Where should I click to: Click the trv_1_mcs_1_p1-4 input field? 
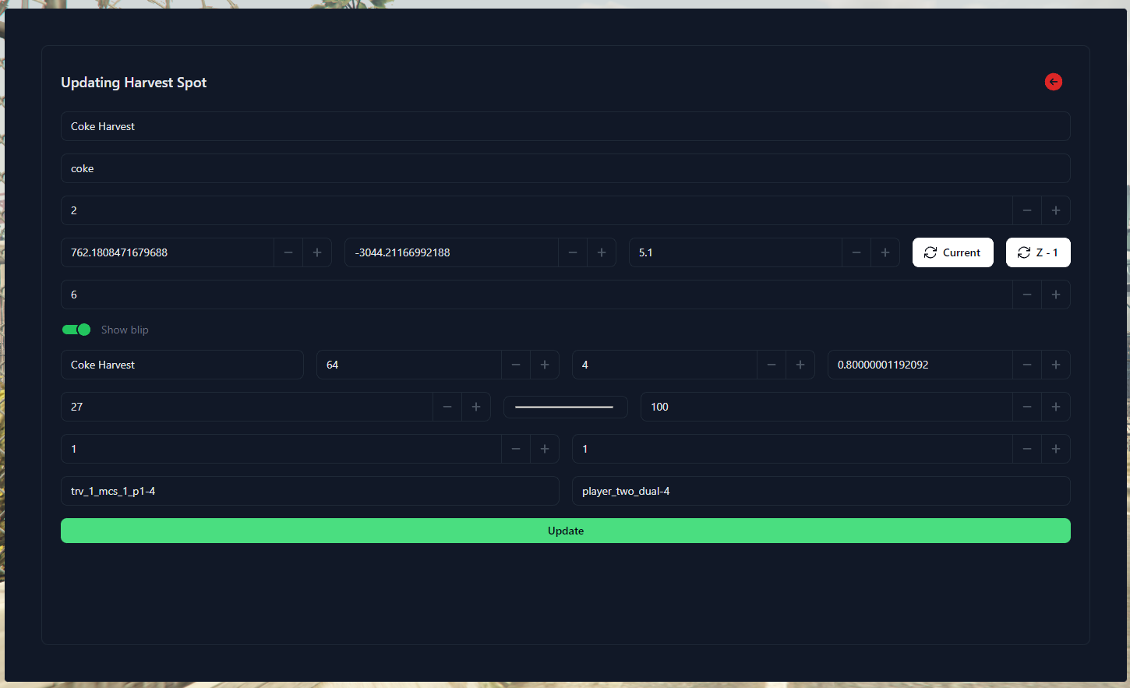309,491
